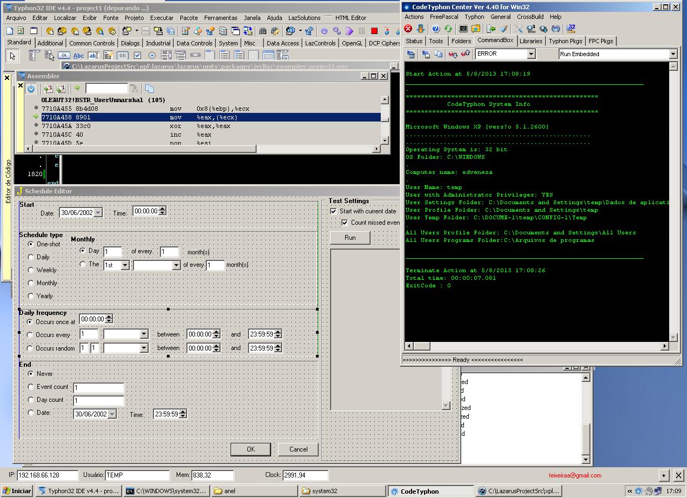Viewport: 687px width, 498px height.
Task: Click the Assembler vertical scrollbar down arrow
Action: tap(385, 140)
